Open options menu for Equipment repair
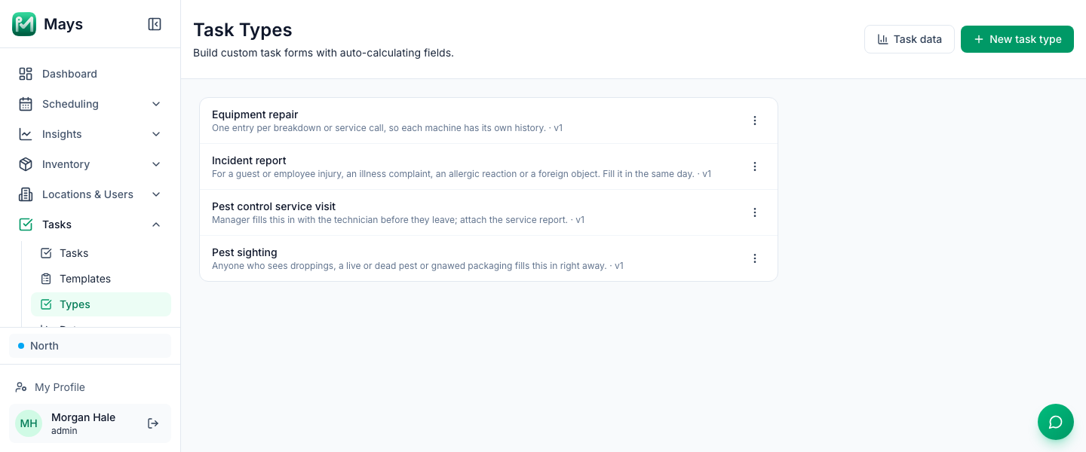Screen dimensions: 1086x452 (755, 121)
